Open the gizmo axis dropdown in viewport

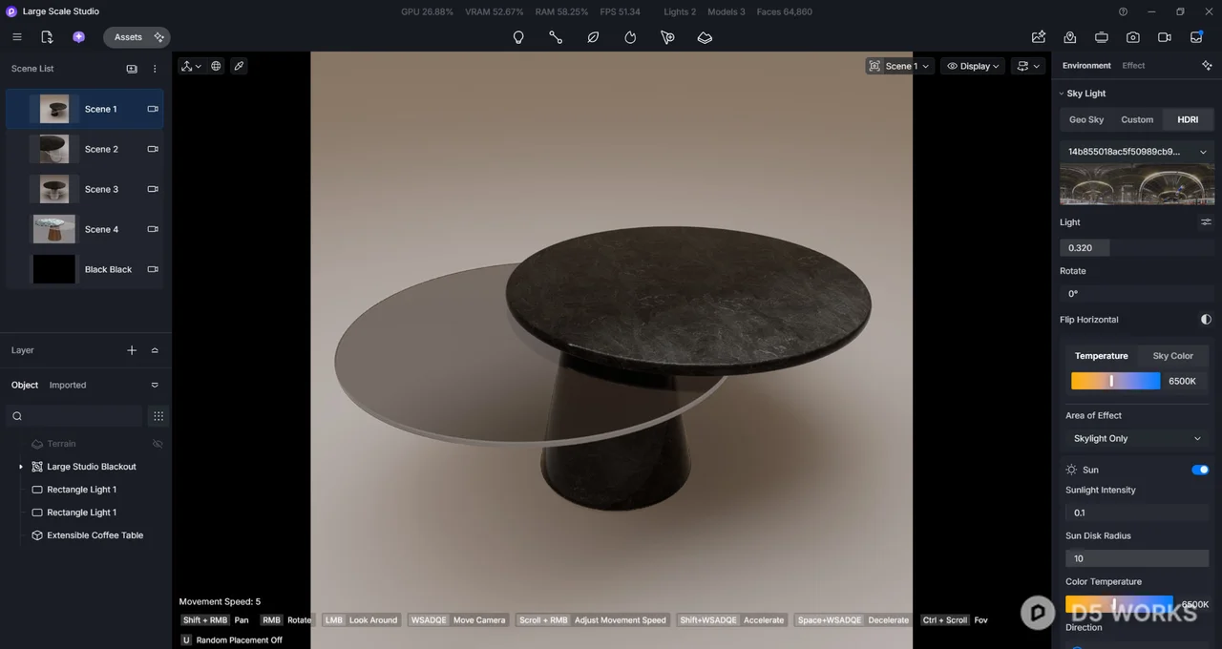tap(191, 66)
